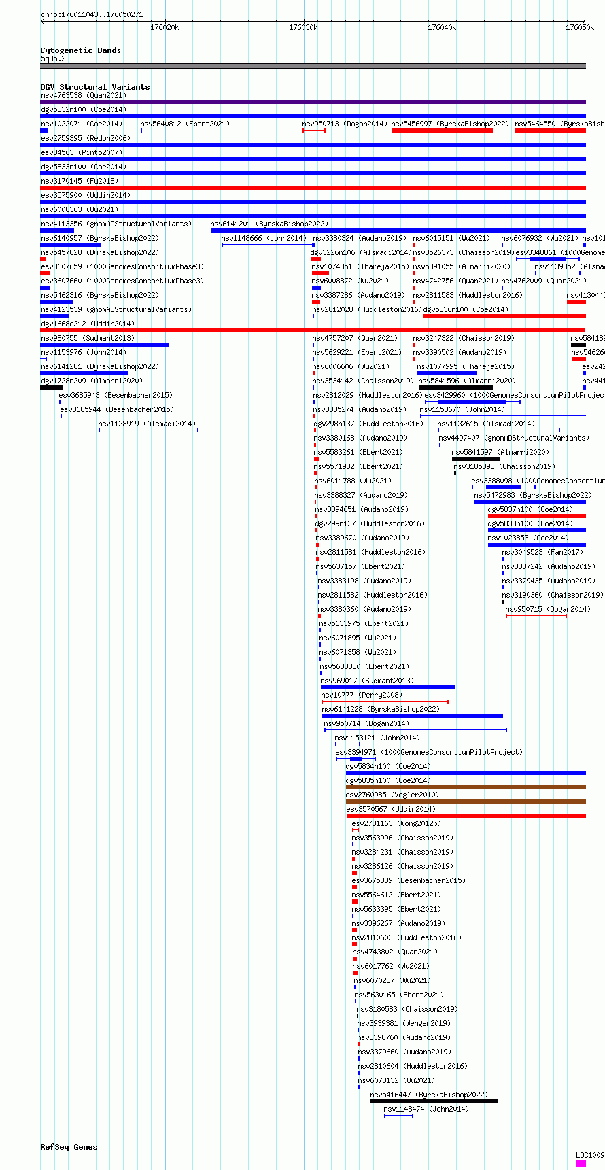Open variant nsv5640812 (Ebert2021)
The image size is (605, 1170).
(x=185, y=124)
